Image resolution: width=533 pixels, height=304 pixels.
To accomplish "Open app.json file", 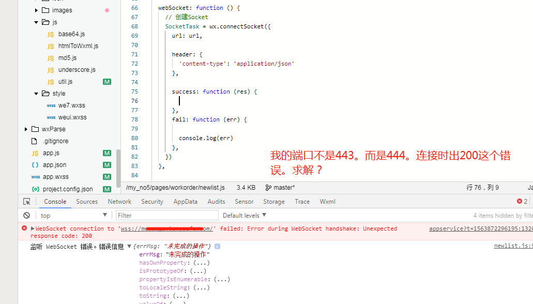I will [54, 165].
